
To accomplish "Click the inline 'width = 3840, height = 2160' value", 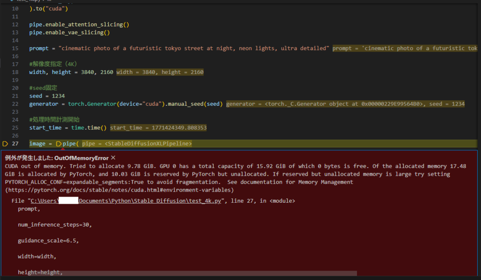I will pyautogui.click(x=160, y=72).
